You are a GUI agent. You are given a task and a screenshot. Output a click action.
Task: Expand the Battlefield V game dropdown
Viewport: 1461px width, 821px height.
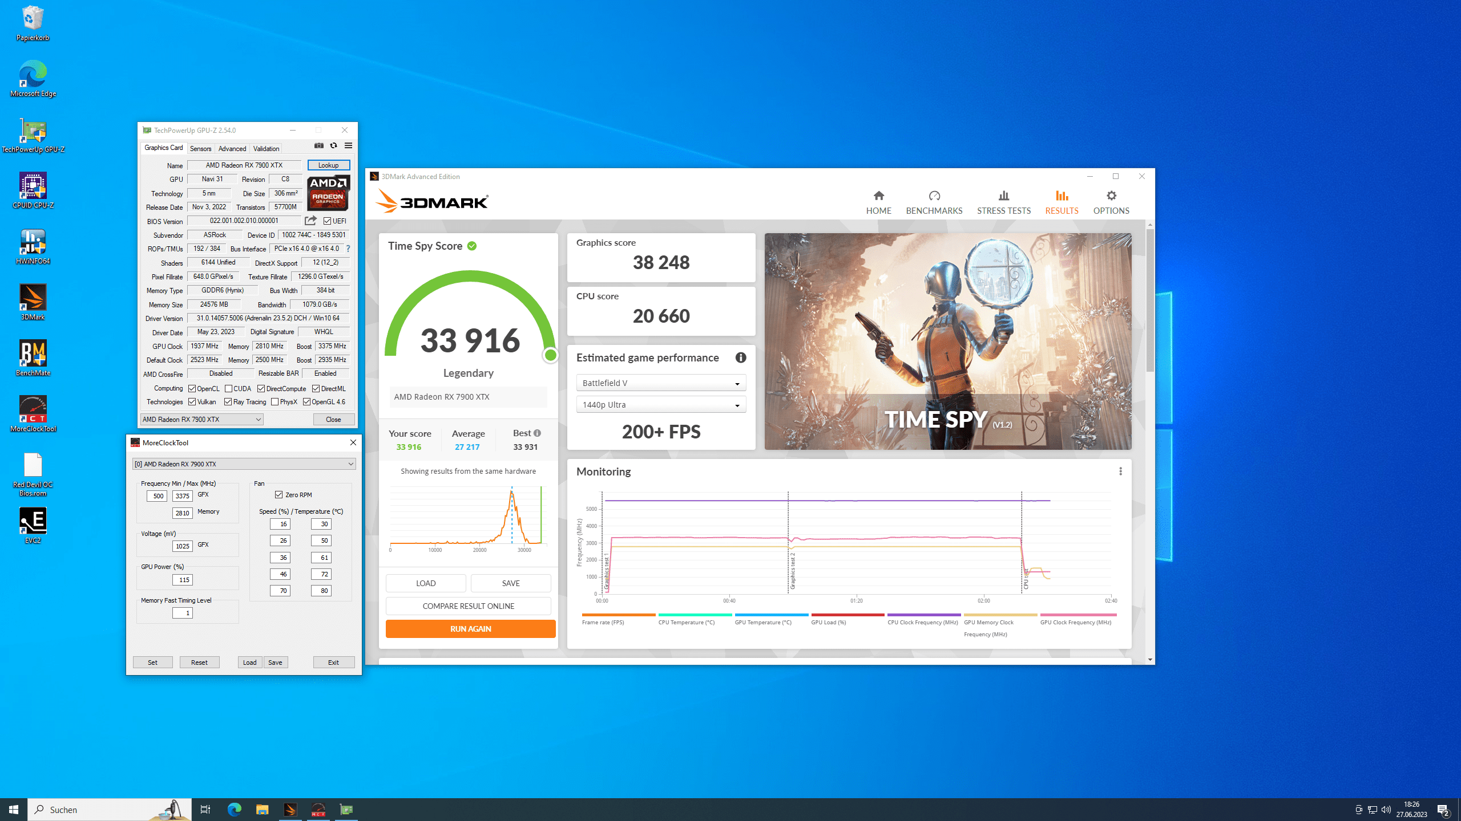[661, 383]
